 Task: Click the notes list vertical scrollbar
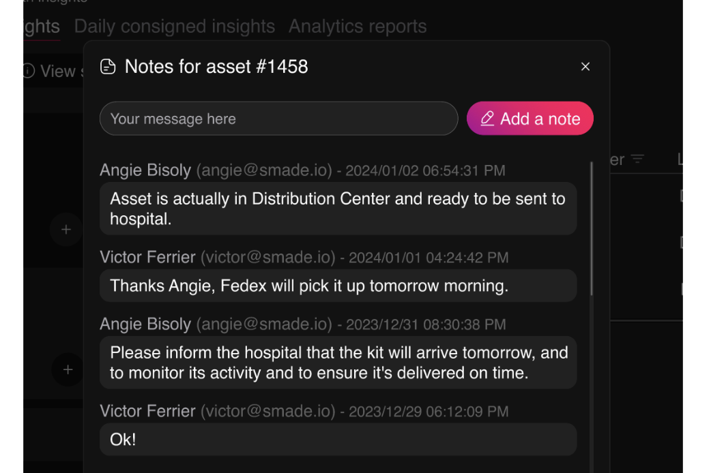591,229
